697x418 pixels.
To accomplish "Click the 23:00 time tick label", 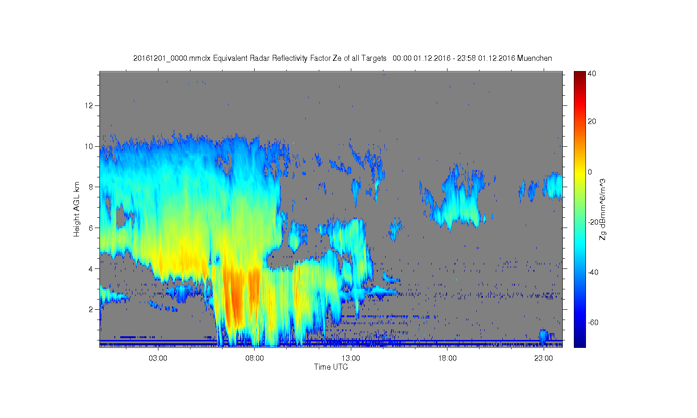I will pos(544,359).
